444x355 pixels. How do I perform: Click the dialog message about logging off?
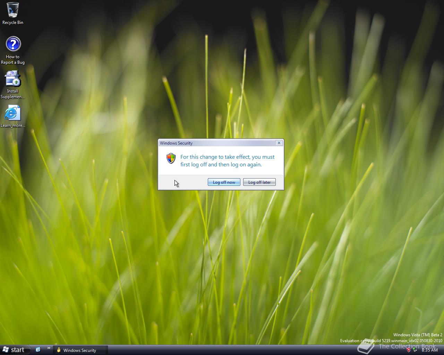227,161
